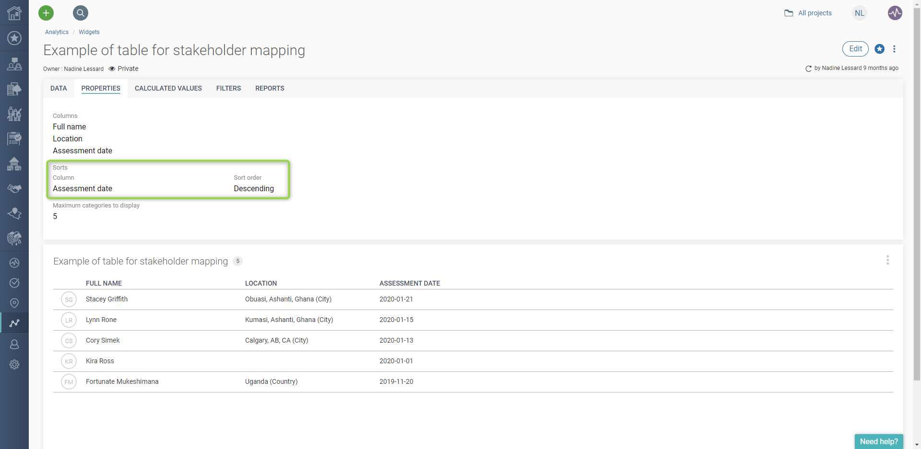Select the PROPERTIES tab
Viewport: 921px width, 449px height.
(x=101, y=88)
